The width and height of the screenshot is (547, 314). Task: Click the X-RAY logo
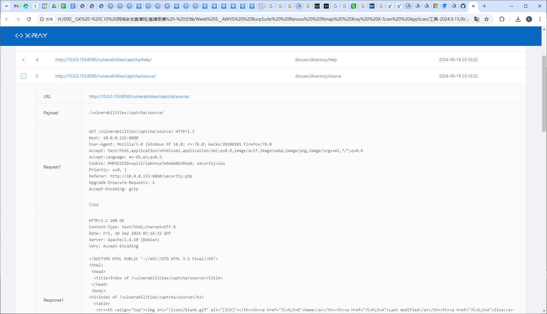(31, 36)
